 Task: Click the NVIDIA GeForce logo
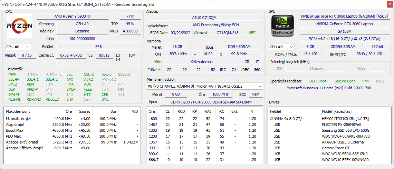click(x=282, y=26)
